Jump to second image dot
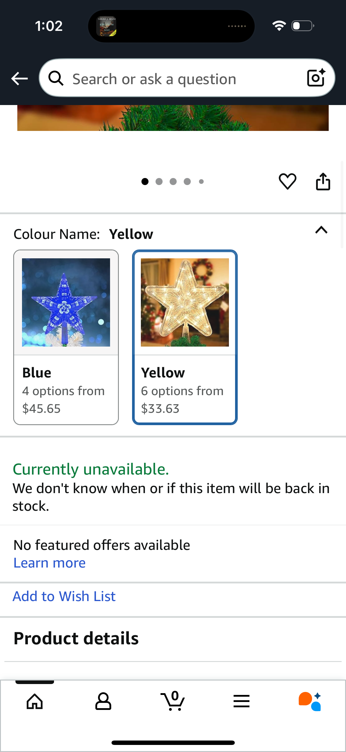Image resolution: width=346 pixels, height=752 pixels. pyautogui.click(x=159, y=182)
